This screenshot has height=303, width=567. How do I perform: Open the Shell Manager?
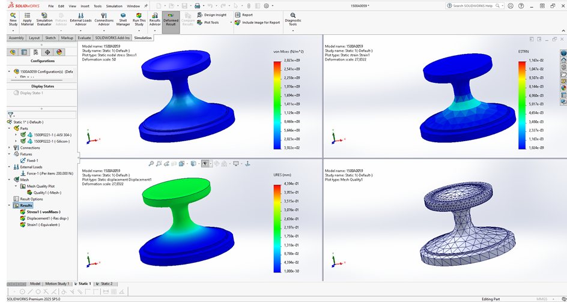pos(123,19)
